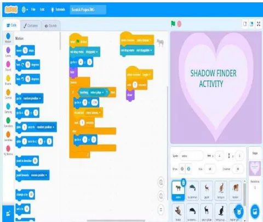Open draggable dropdown in first set drag mode block
This screenshot has width=263, height=222.
(92, 52)
